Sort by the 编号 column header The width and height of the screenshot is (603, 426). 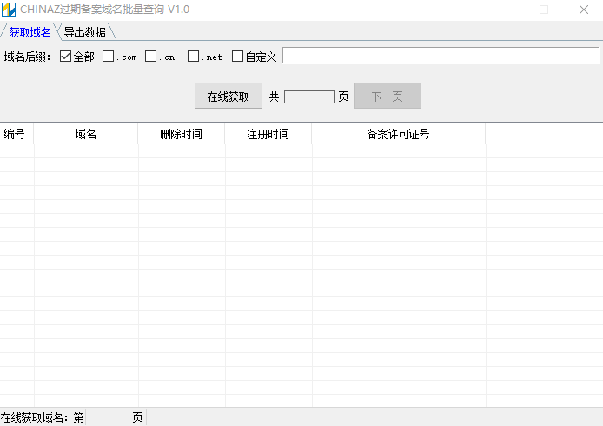point(15,135)
